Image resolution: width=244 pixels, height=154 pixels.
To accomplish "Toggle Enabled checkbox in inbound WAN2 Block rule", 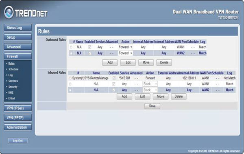I will (x=114, y=90).
